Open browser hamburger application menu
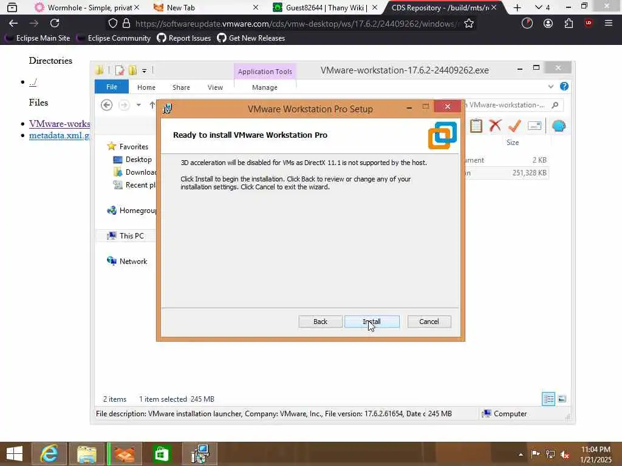Viewport: 622px width, 466px height. 609,24
